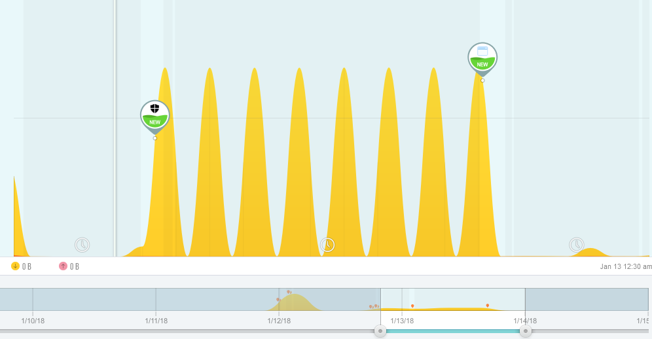Click the rightmost clock icon on graph
This screenshot has width=652, height=339.
(x=576, y=245)
